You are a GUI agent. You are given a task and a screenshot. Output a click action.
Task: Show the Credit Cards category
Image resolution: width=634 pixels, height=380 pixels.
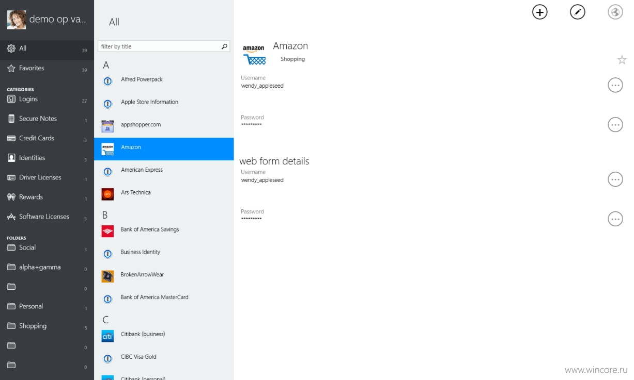coord(47,138)
